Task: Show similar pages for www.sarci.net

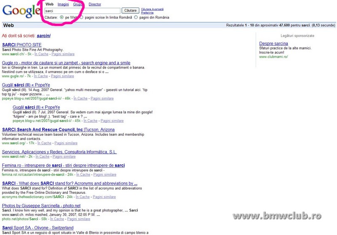Action: pos(64,156)
